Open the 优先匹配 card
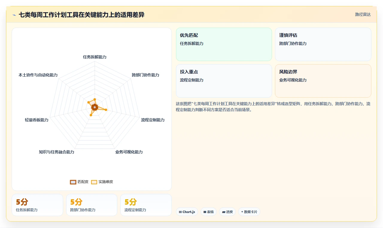Image resolution: width=383 pixels, height=228 pixels. pos(224,44)
